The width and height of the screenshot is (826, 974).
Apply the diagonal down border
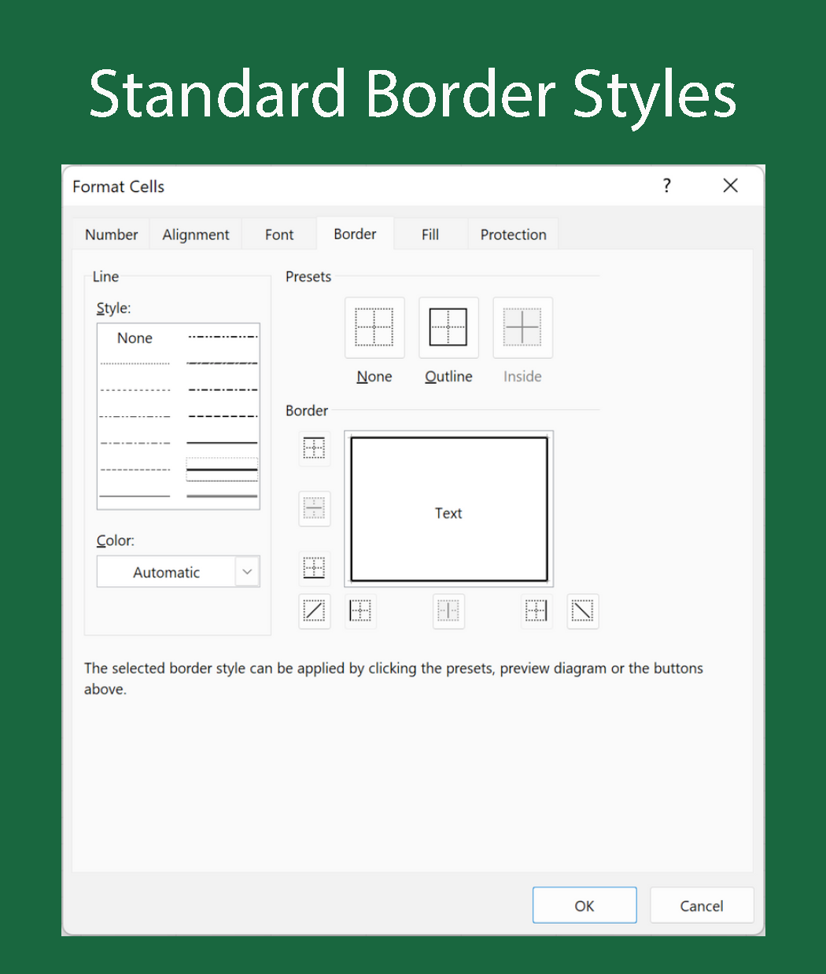coord(582,611)
